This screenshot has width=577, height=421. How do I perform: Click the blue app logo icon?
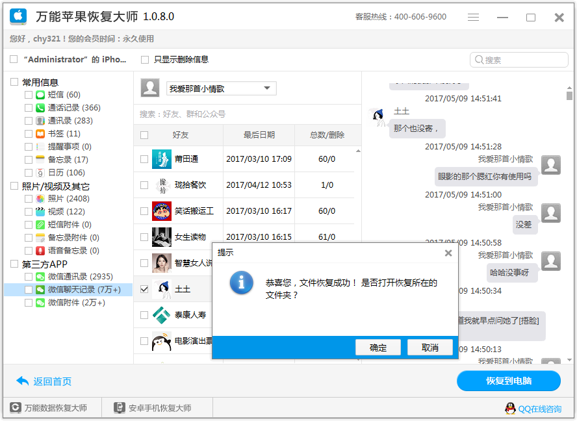coord(18,16)
